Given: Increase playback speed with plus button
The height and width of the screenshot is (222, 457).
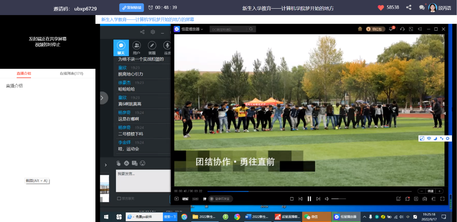Looking at the screenshot, I should click(439, 191).
